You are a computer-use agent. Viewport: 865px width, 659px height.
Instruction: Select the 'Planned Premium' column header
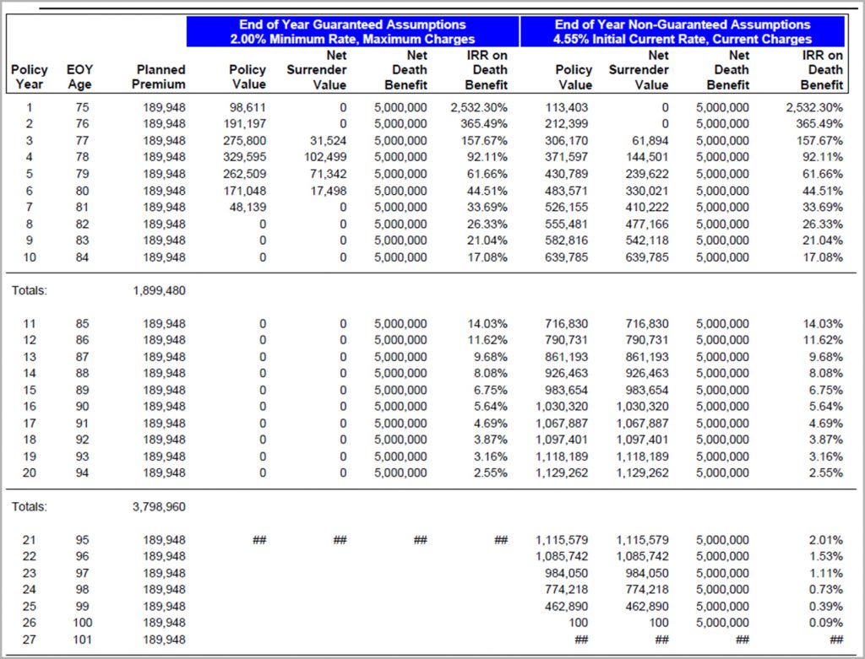point(159,77)
